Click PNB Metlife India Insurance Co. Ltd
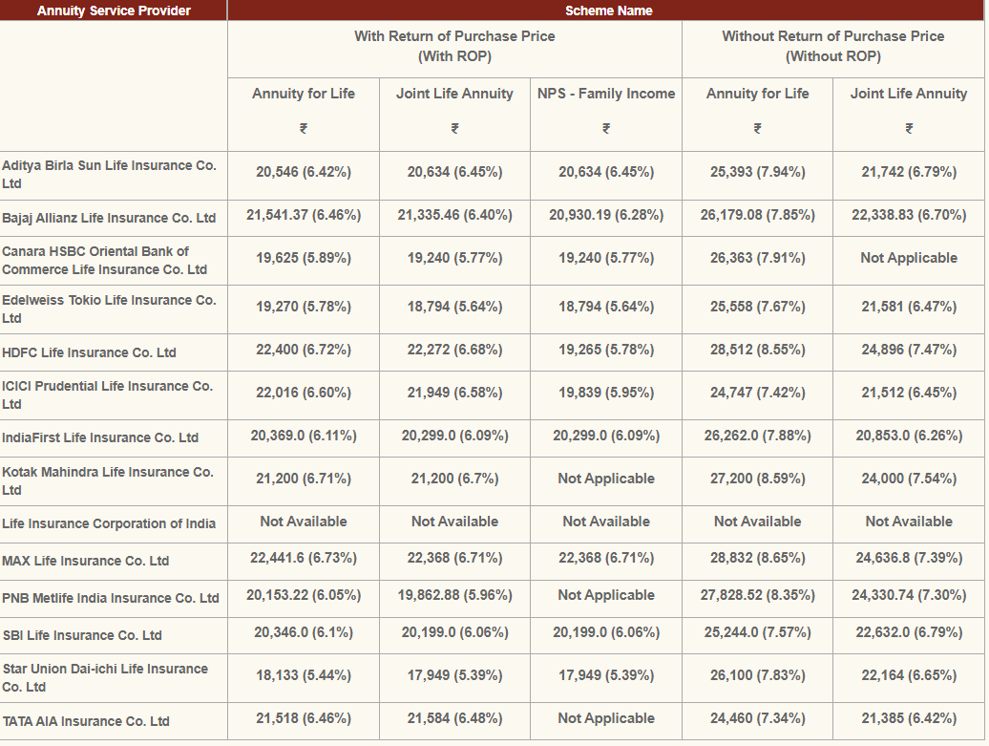 111,598
